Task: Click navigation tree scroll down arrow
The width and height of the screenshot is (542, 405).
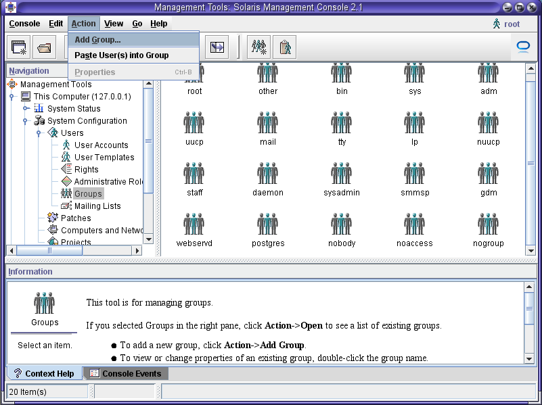Action: click(149, 239)
